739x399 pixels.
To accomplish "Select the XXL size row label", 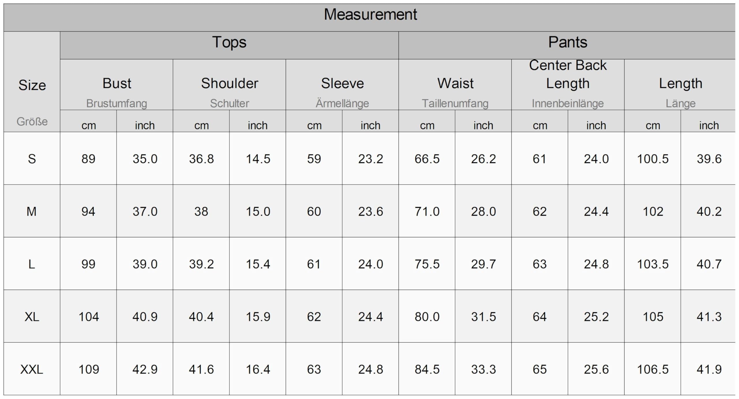I will [32, 369].
